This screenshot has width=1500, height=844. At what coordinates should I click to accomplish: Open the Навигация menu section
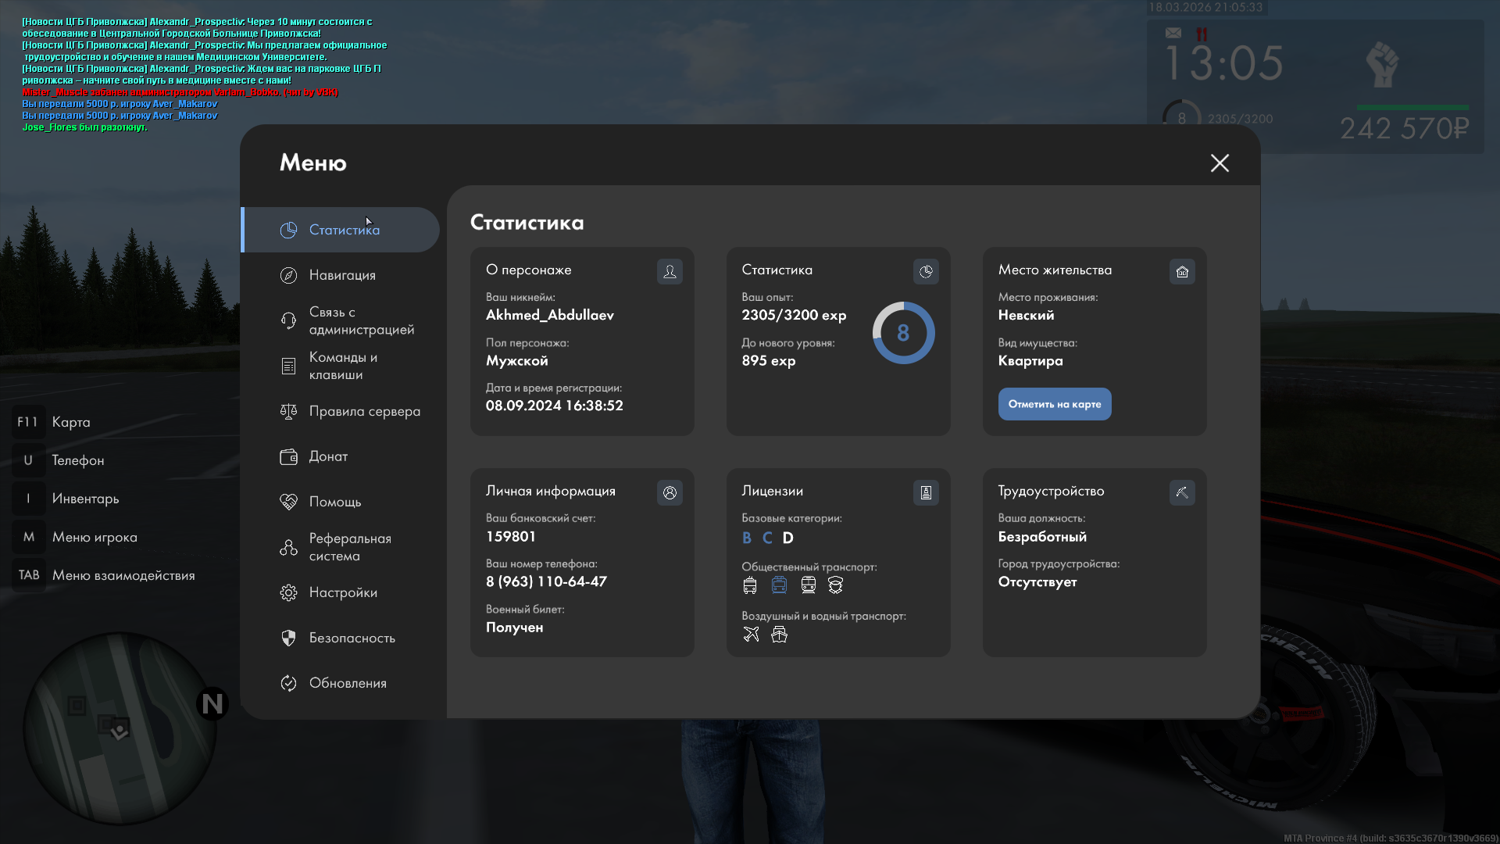(x=342, y=275)
